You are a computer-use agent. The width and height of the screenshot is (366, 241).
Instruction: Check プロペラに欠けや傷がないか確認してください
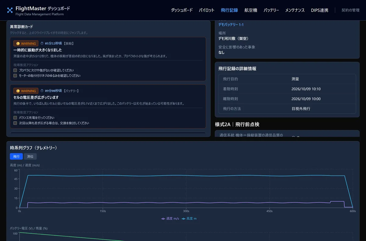[15, 70]
